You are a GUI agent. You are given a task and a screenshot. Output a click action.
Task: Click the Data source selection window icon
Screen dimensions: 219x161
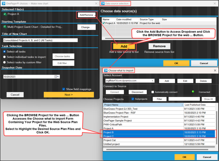tap(103, 4)
